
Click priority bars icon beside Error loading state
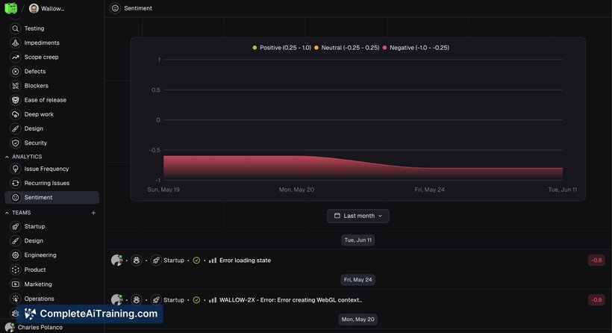212,261
